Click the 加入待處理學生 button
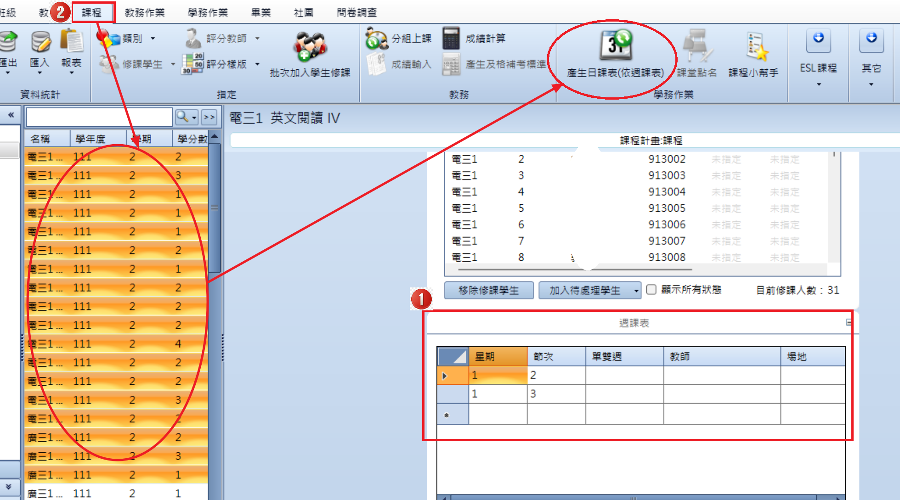Screen dimensions: 900x500 pos(585,291)
